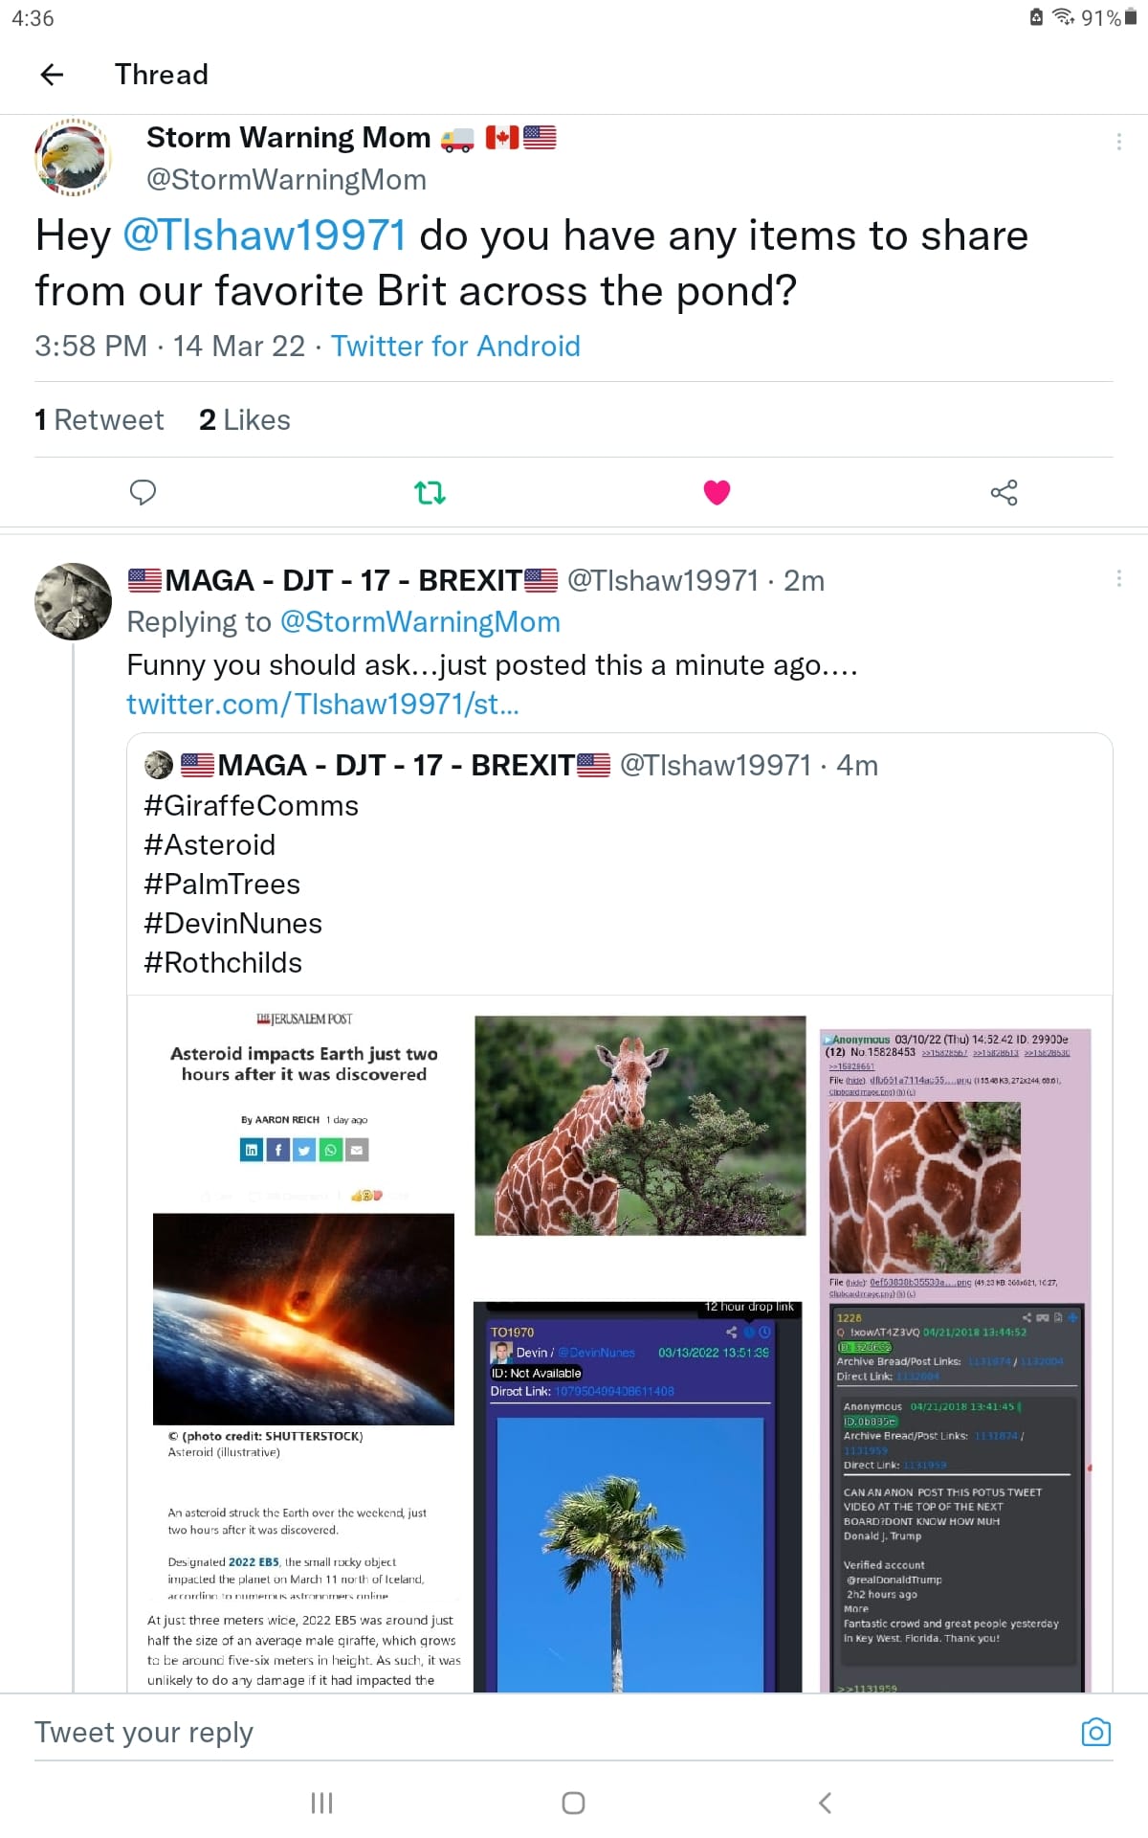Open the giraffe photo thumbnail
The image size is (1148, 1838).
[640, 1126]
